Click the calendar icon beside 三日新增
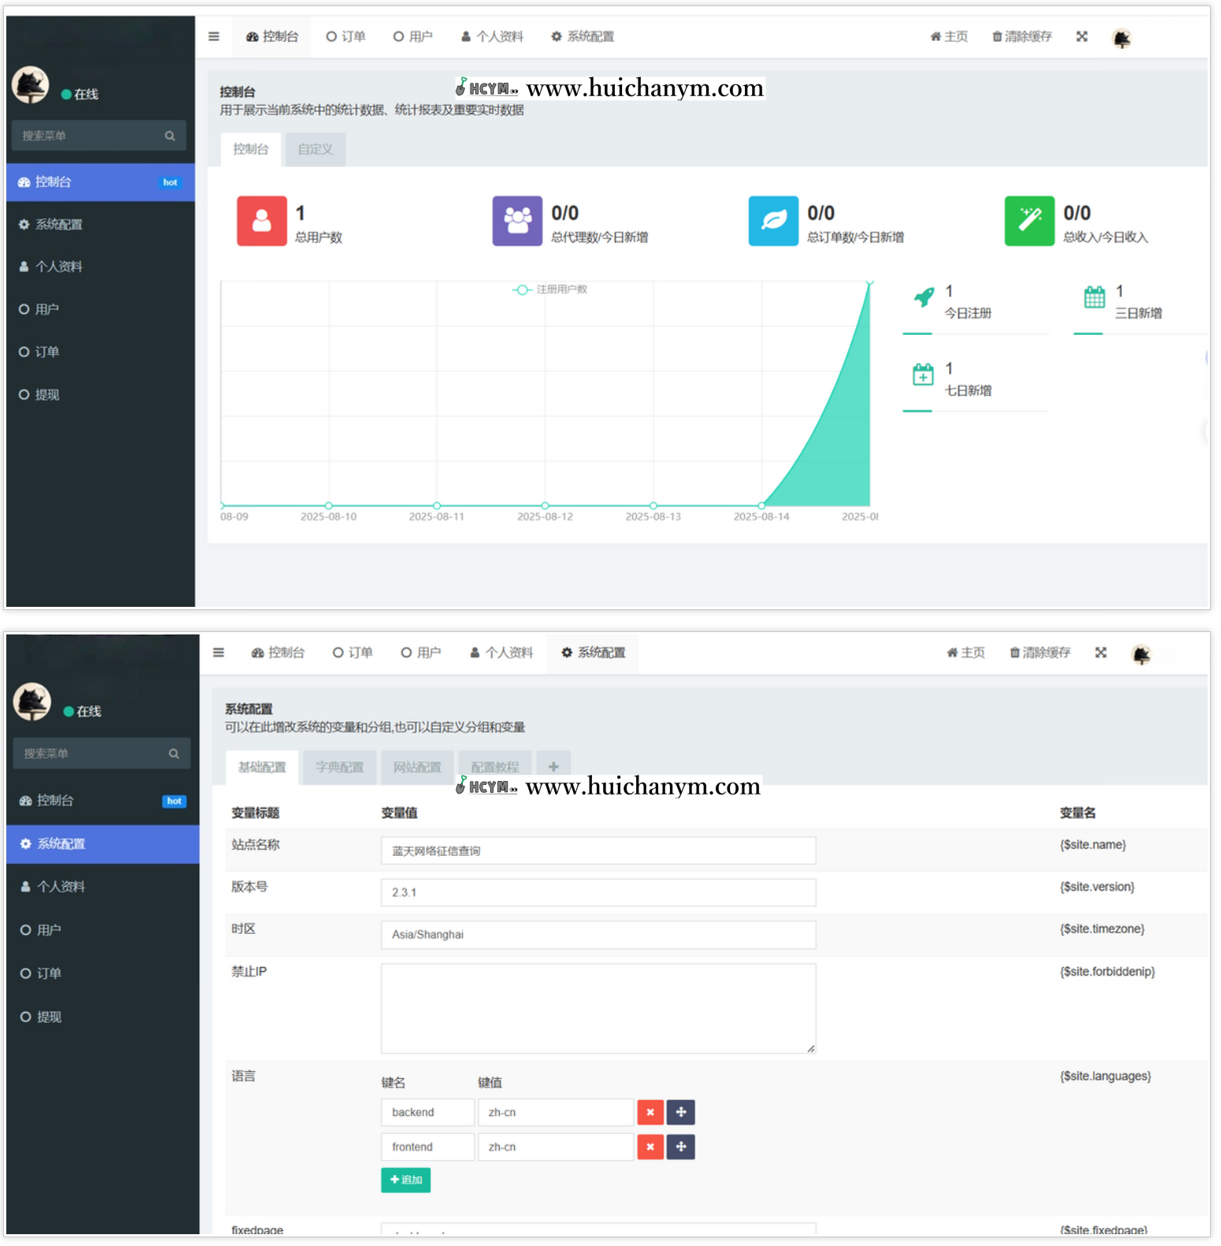 1094,298
